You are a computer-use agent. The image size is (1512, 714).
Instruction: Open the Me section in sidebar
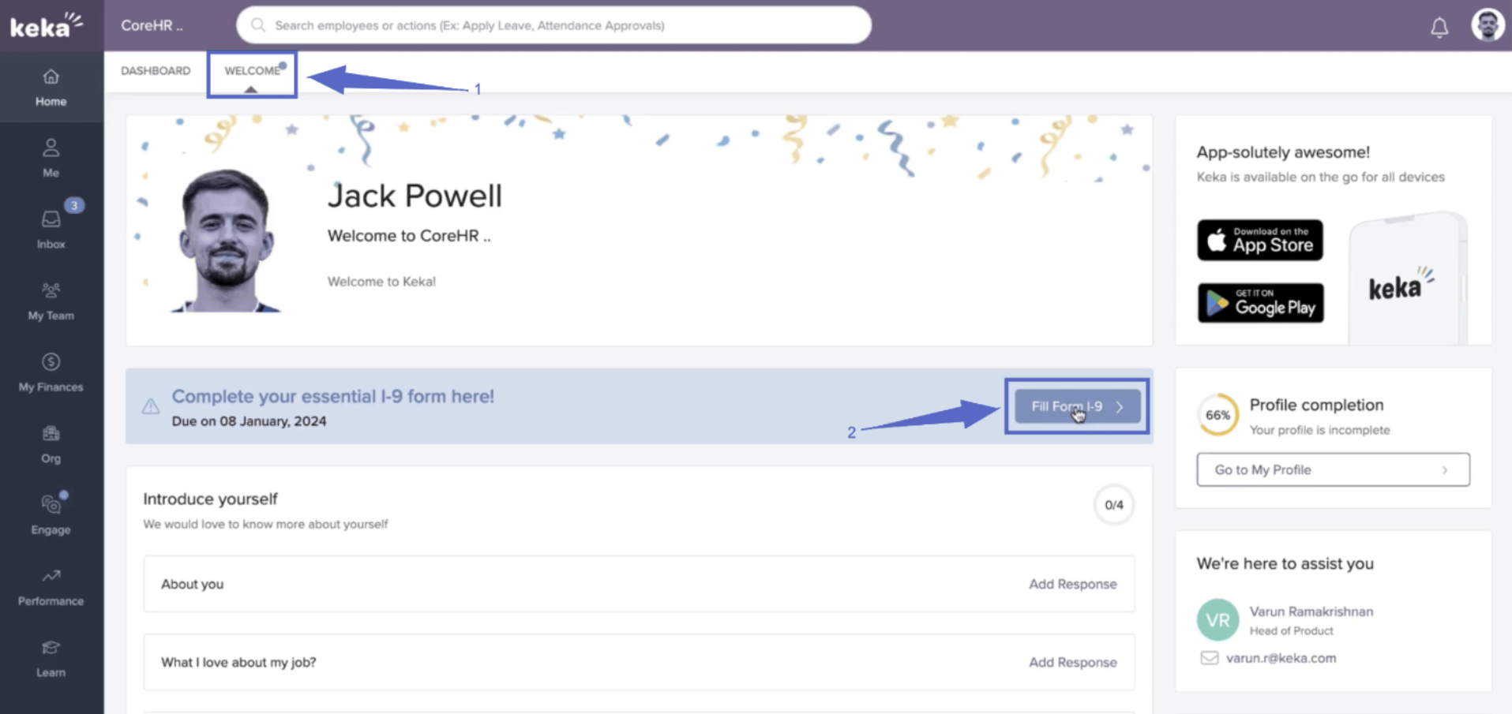pos(51,158)
